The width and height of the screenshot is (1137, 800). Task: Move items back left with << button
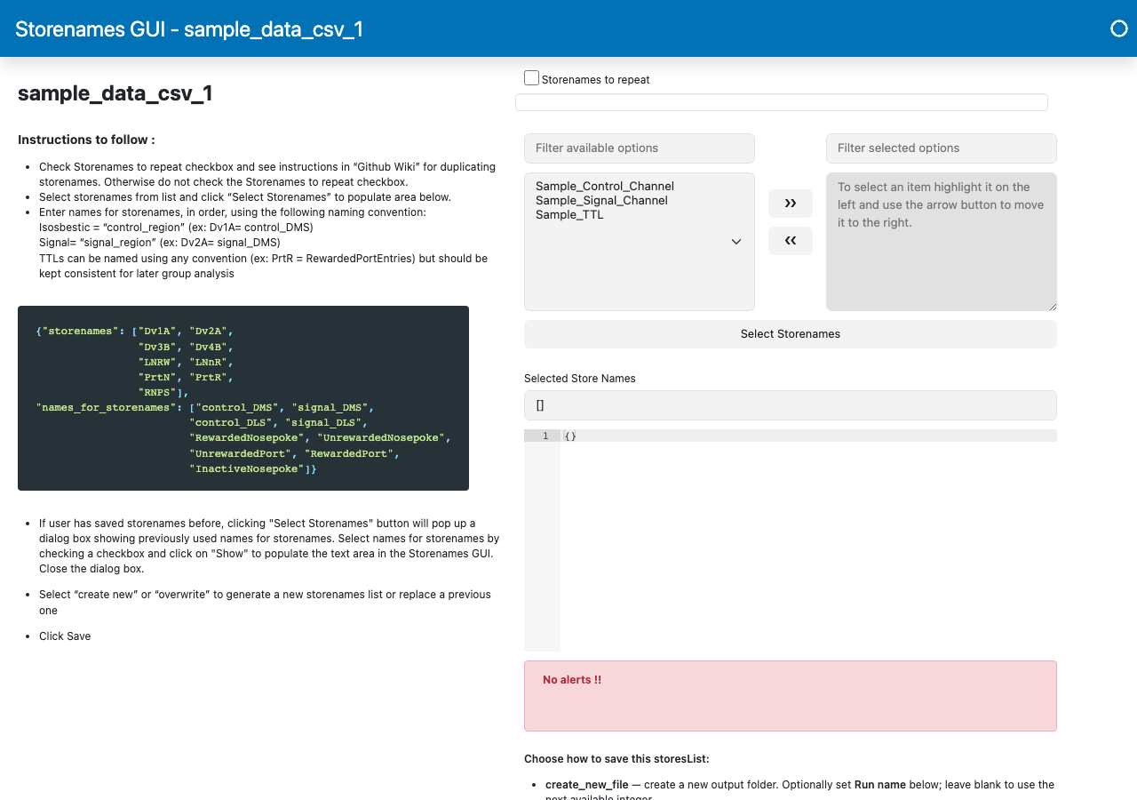[x=791, y=241]
